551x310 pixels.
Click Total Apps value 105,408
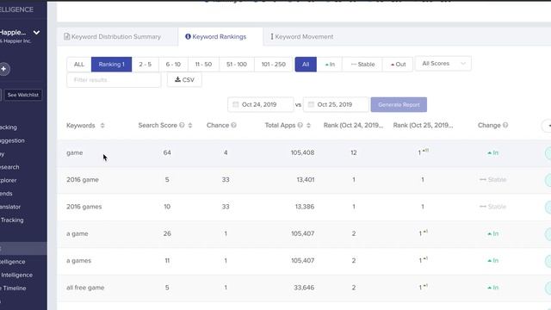point(302,153)
